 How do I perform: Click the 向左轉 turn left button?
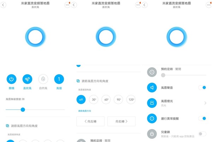pos(90,121)
